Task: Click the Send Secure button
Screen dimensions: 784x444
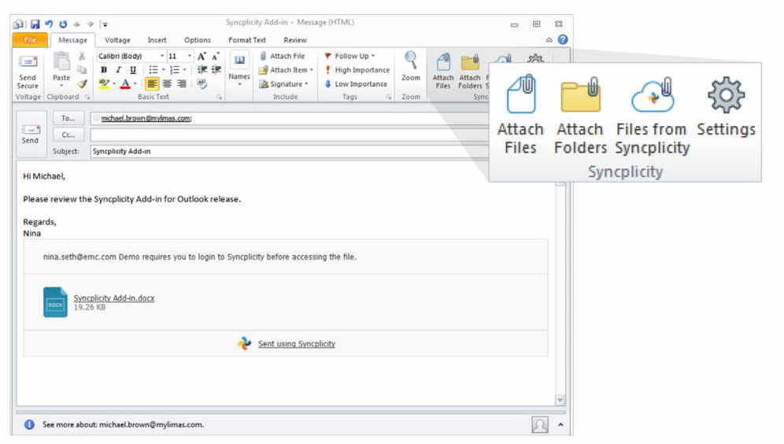Action: pyautogui.click(x=28, y=72)
